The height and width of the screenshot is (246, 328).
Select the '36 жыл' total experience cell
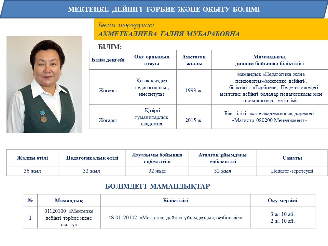click(32, 171)
